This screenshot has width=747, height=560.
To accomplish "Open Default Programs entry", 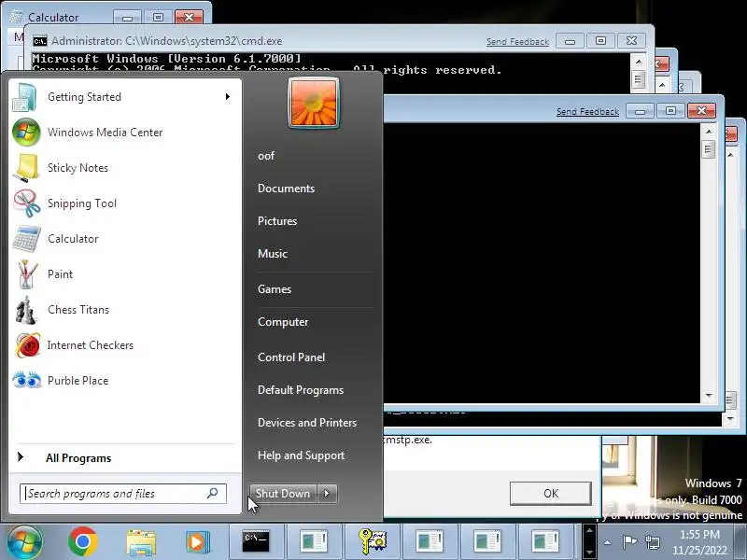I will point(301,390).
